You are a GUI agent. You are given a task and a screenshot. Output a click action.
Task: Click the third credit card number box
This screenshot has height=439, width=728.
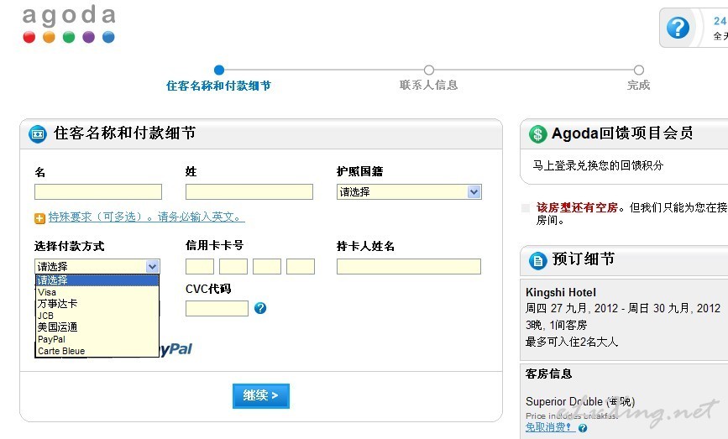pos(267,266)
